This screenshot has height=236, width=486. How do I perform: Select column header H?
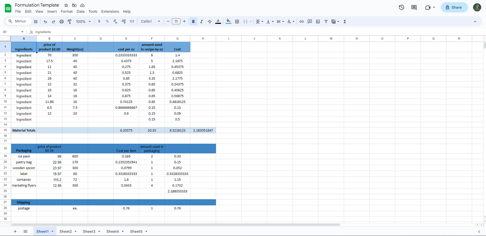[x=203, y=39]
